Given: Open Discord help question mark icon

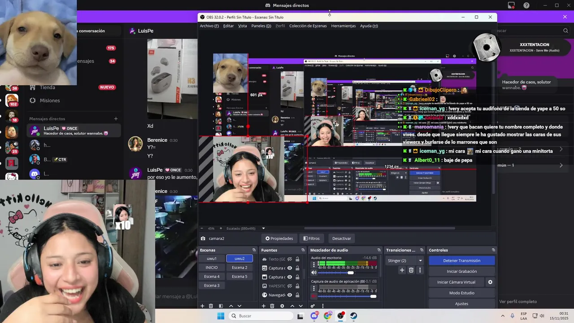Looking at the screenshot, I should (526, 5).
